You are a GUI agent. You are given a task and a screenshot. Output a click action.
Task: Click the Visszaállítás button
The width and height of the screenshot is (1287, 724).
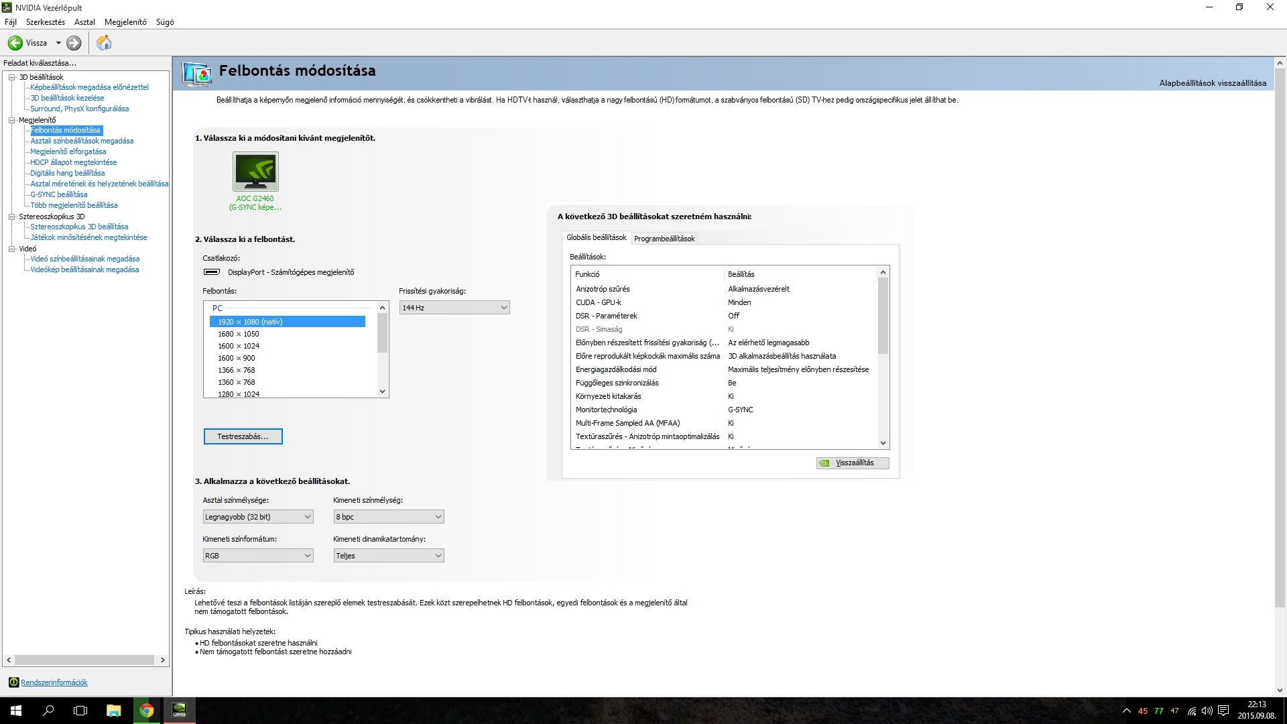[x=853, y=463]
